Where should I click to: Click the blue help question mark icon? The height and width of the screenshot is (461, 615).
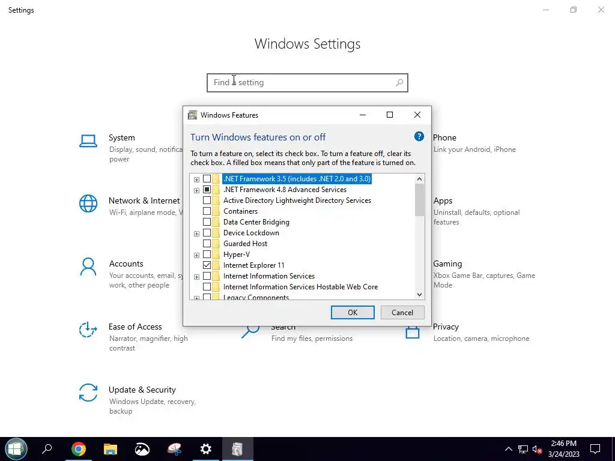pyautogui.click(x=419, y=136)
